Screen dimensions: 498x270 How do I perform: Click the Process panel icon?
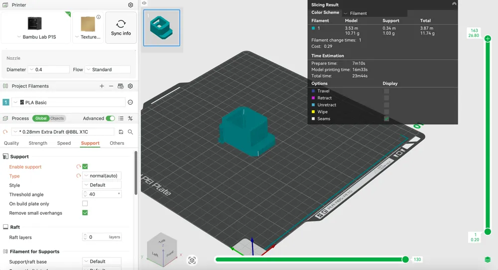[5, 118]
